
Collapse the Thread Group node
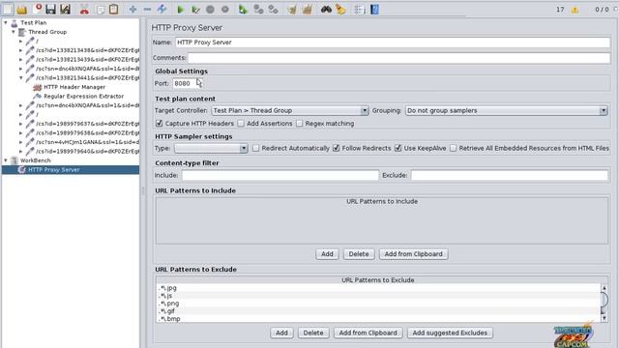coord(14,32)
